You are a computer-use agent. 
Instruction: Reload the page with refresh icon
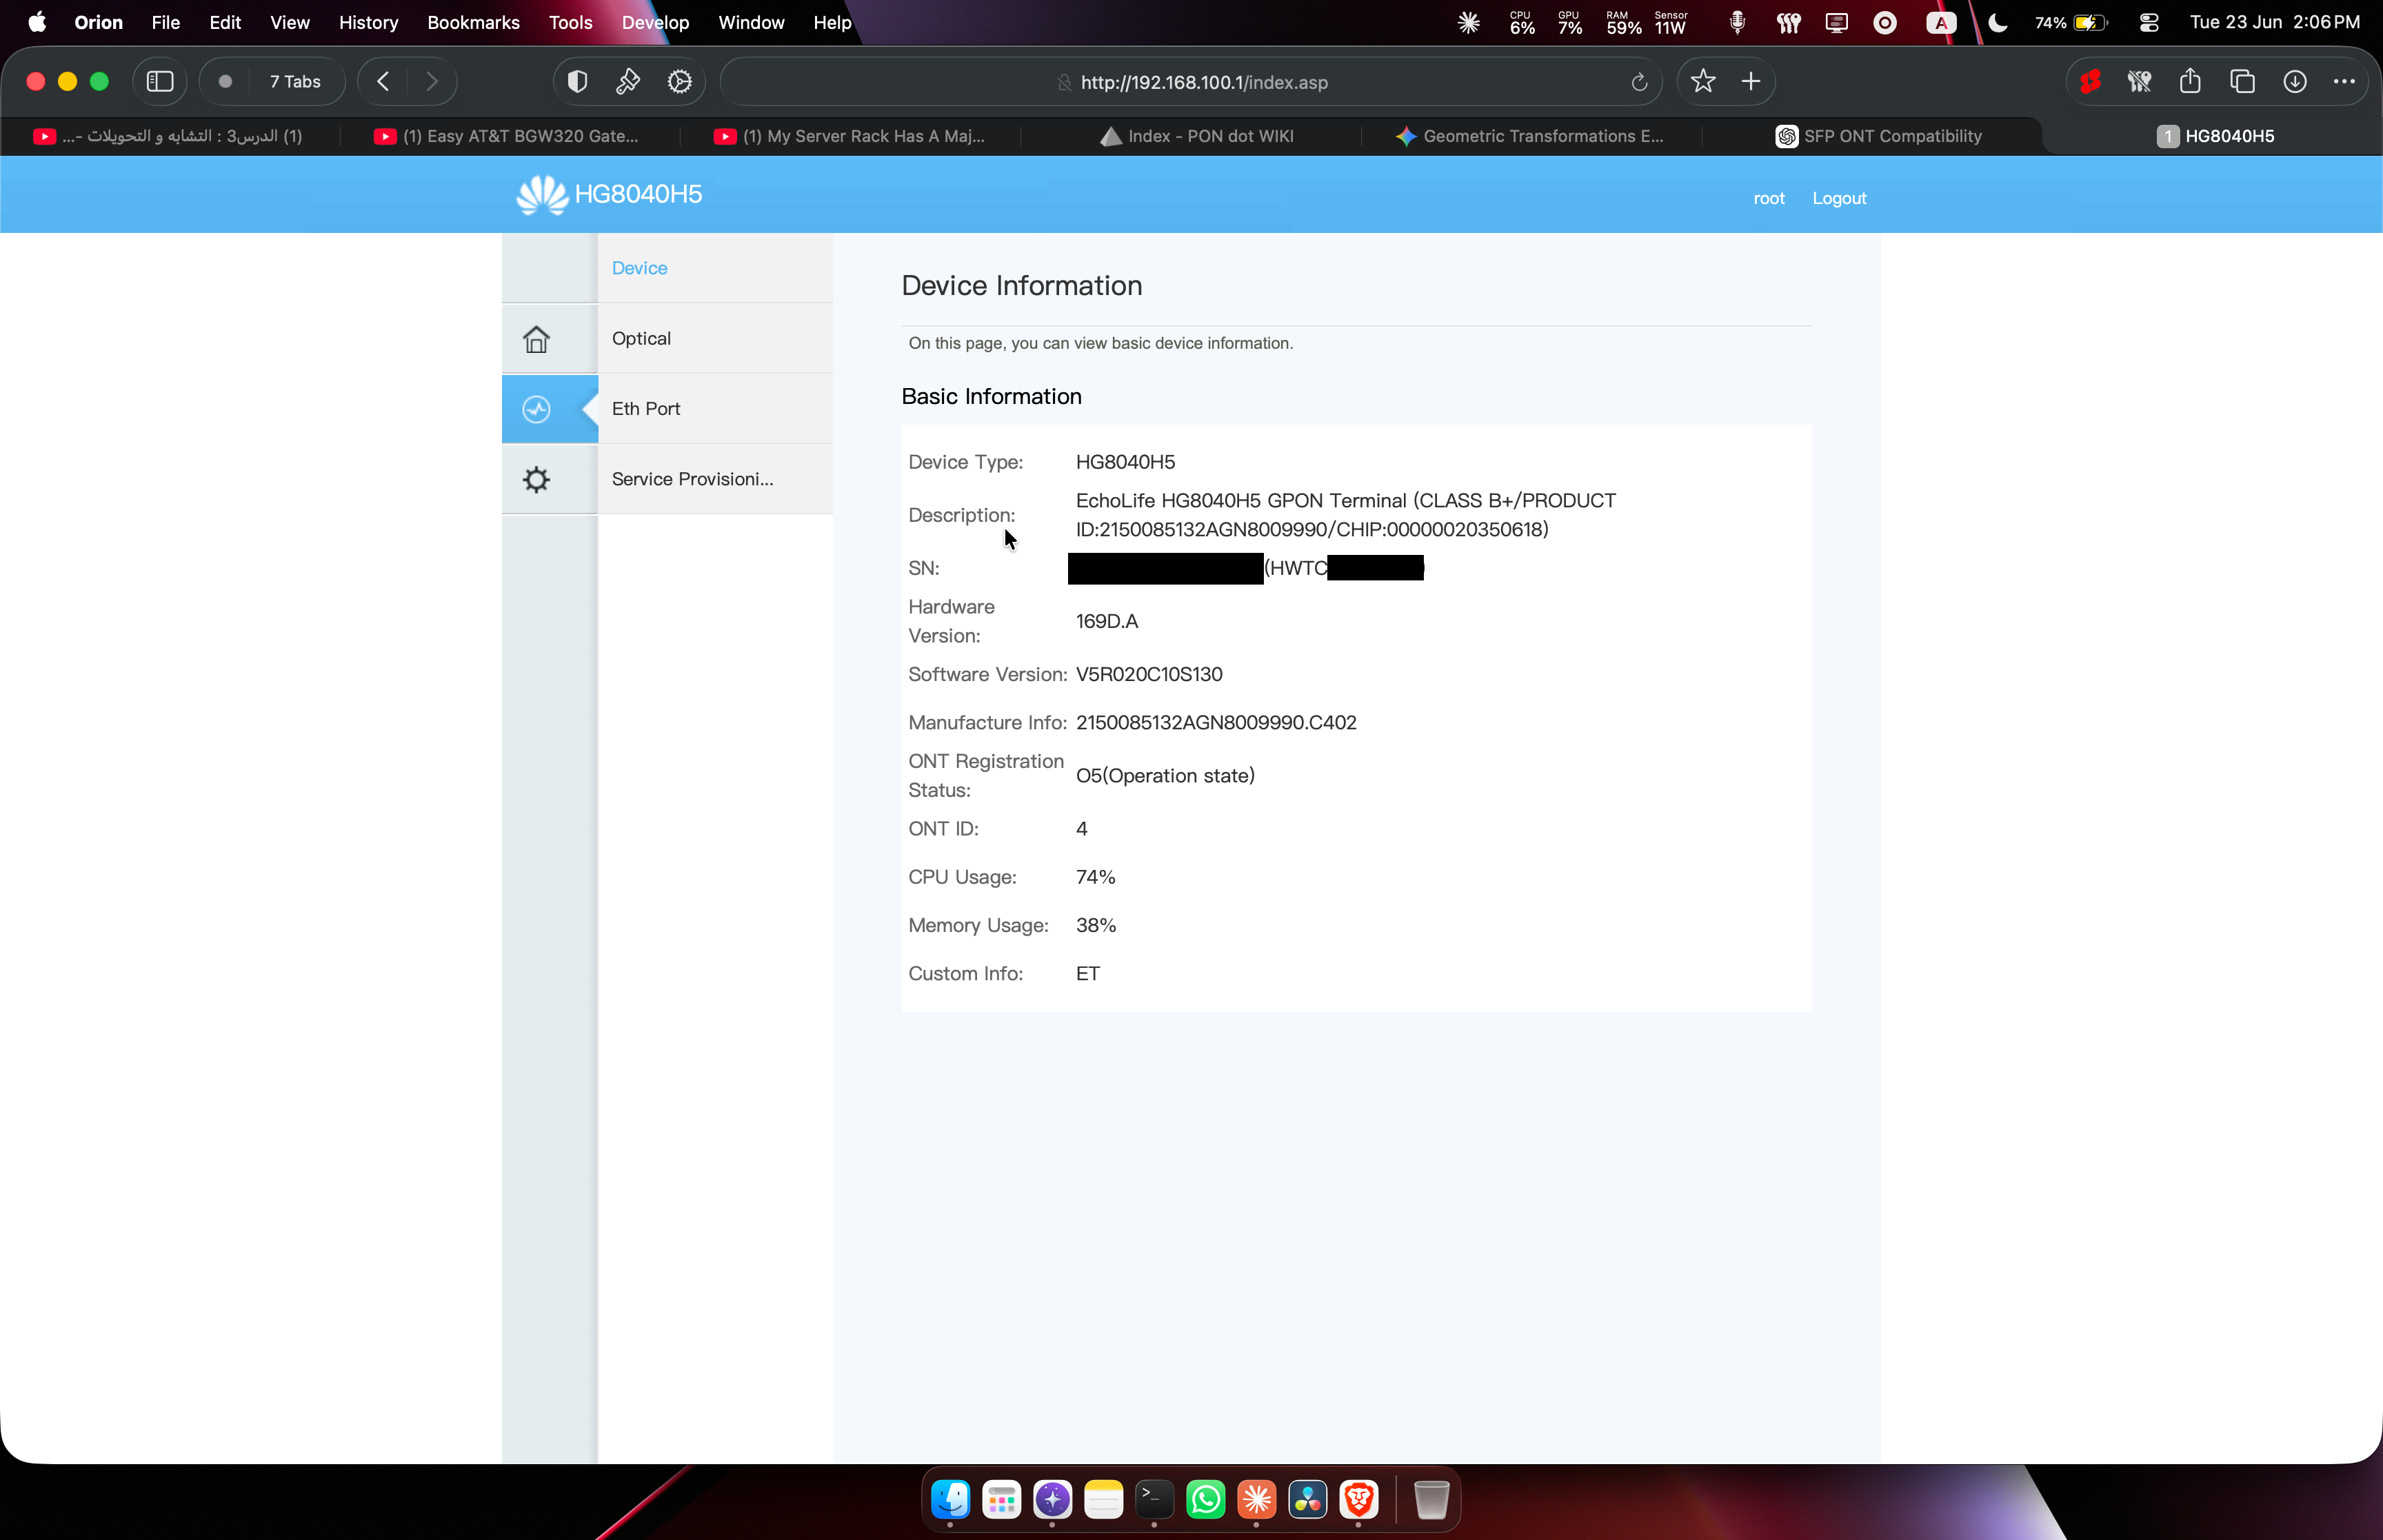pos(1639,83)
